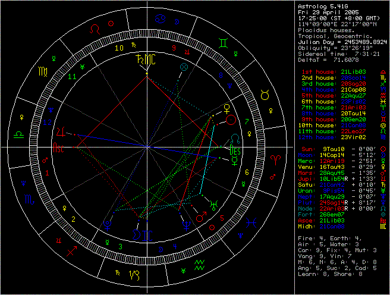Select the Part of Fortune crossed circle in wheel

point(184,67)
